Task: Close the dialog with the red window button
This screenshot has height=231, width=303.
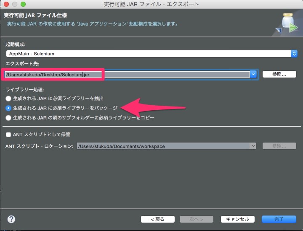Action: coord(6,4)
